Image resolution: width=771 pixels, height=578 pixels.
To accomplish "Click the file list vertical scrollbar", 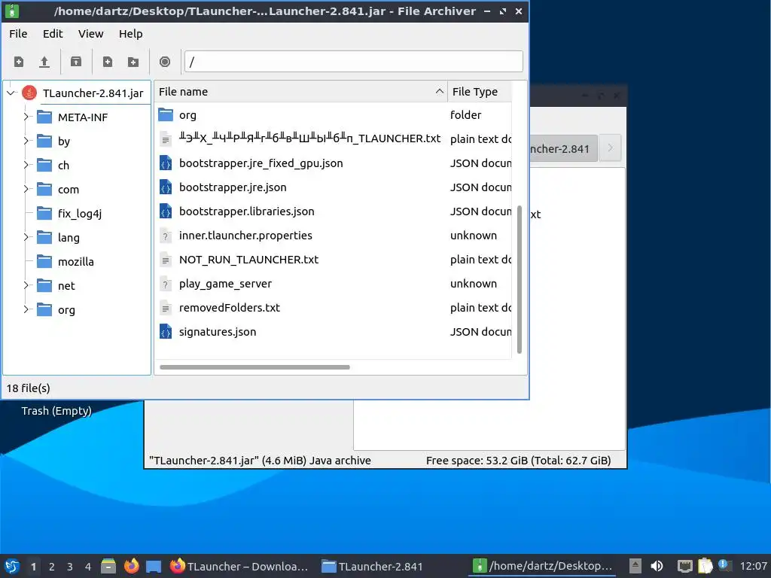I will [520, 279].
